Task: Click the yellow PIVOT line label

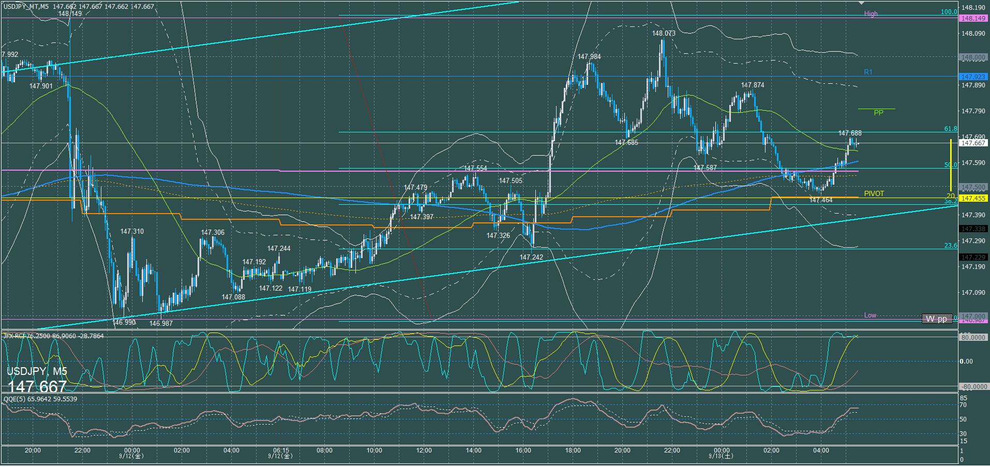Action: 874,193
